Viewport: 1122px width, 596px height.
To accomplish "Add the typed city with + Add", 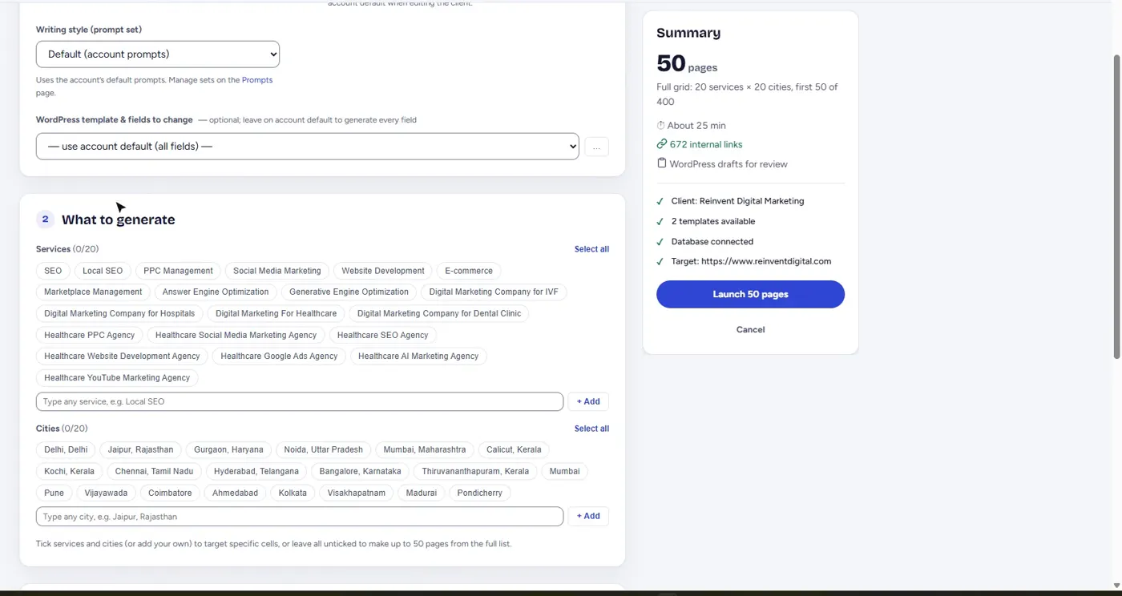I will (588, 517).
